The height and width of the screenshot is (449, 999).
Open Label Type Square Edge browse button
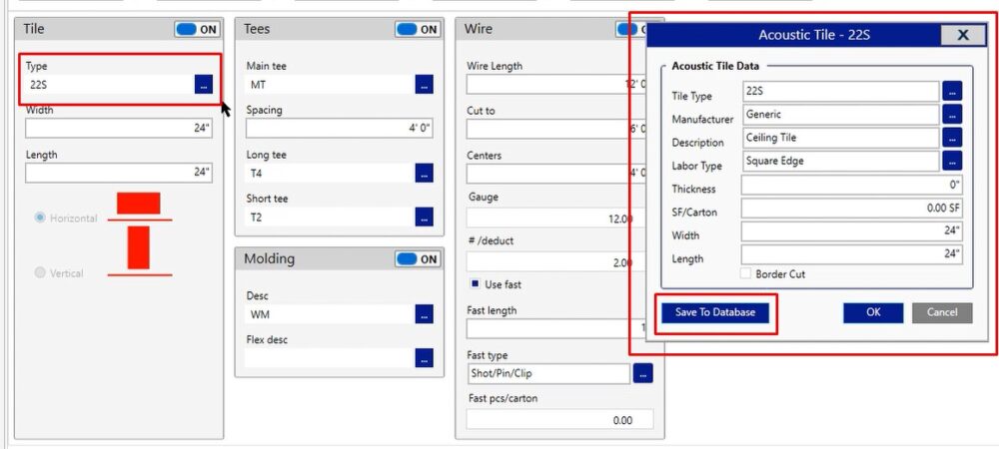(951, 161)
